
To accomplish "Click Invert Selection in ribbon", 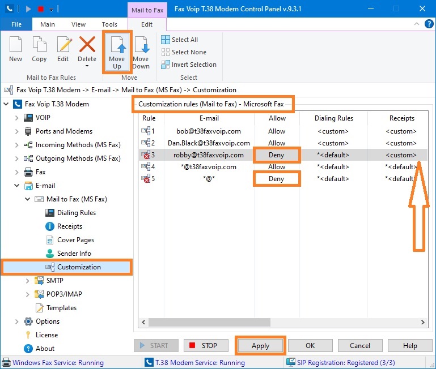I will point(189,65).
